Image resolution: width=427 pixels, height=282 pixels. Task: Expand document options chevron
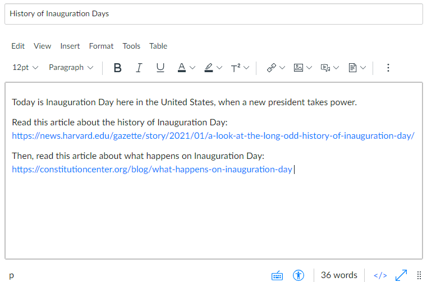(363, 68)
